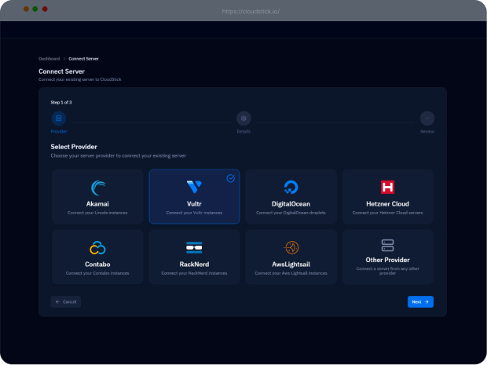The image size is (487, 365).
Task: Click the 'Step 1 of 3' text
Action: 61,102
